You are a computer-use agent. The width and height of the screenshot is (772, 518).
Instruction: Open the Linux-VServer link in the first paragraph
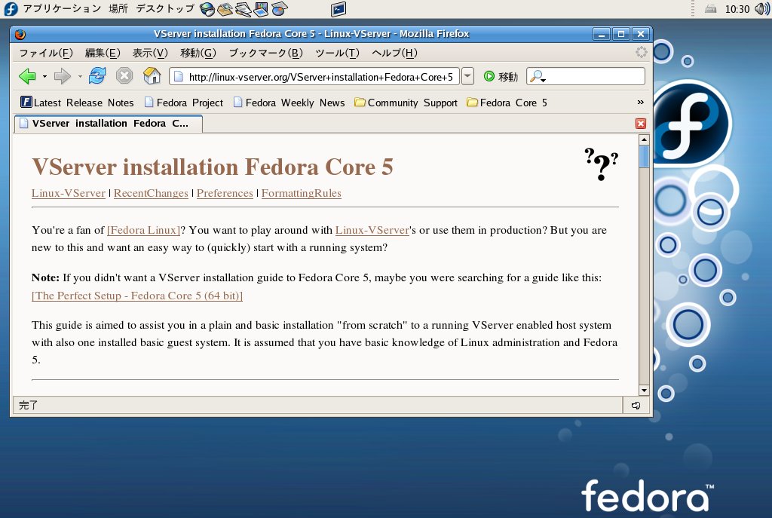coord(372,230)
